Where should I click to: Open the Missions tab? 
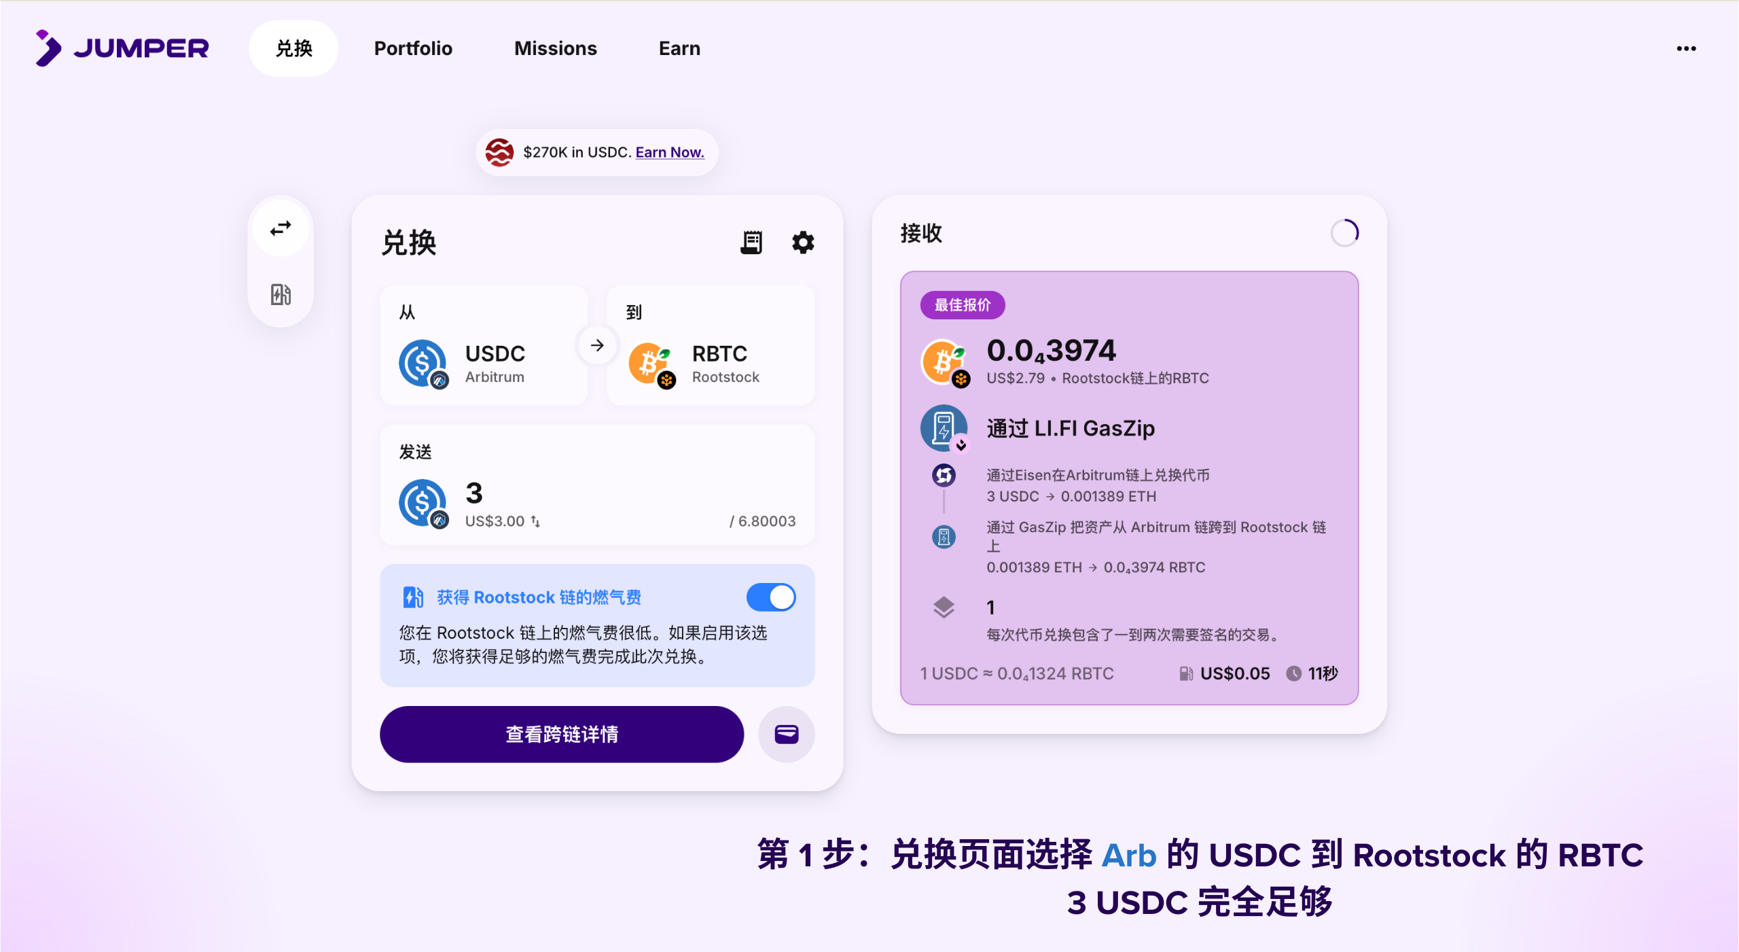point(555,48)
